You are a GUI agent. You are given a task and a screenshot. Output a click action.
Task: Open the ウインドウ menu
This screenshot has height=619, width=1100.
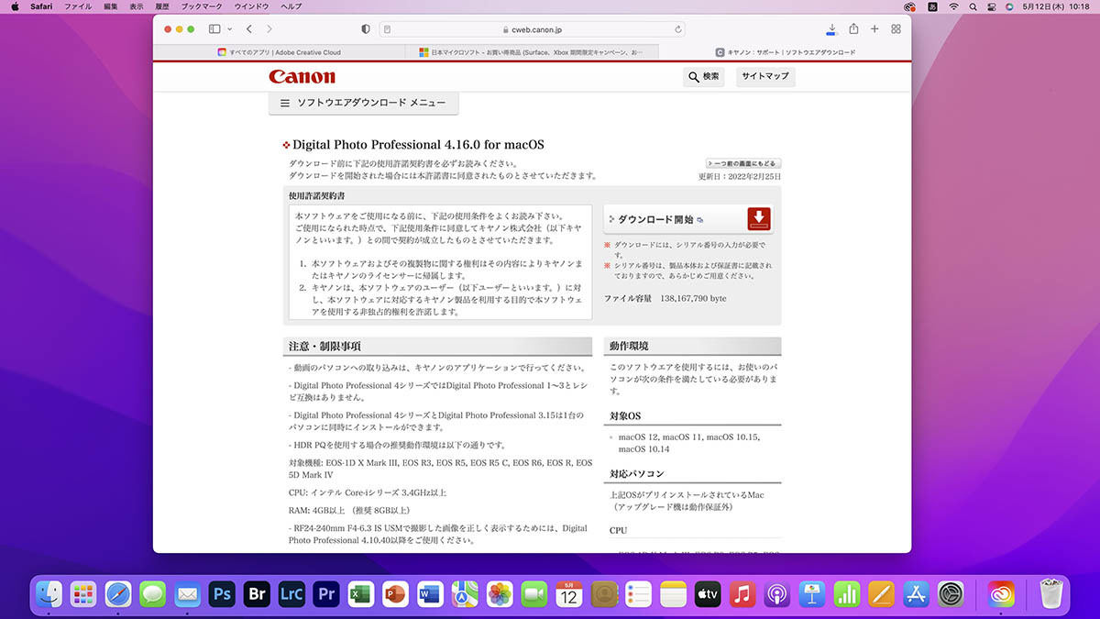252,6
